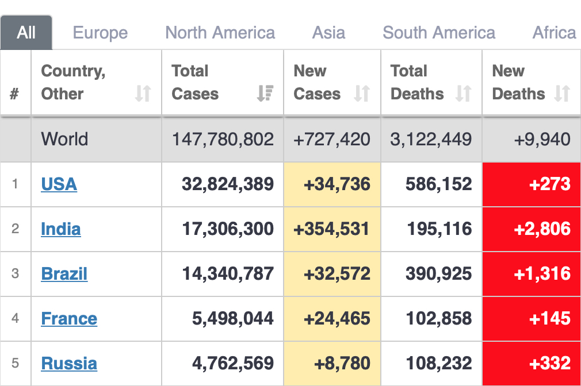Click the # rank column header
The width and height of the screenshot is (581, 386).
[x=15, y=94]
